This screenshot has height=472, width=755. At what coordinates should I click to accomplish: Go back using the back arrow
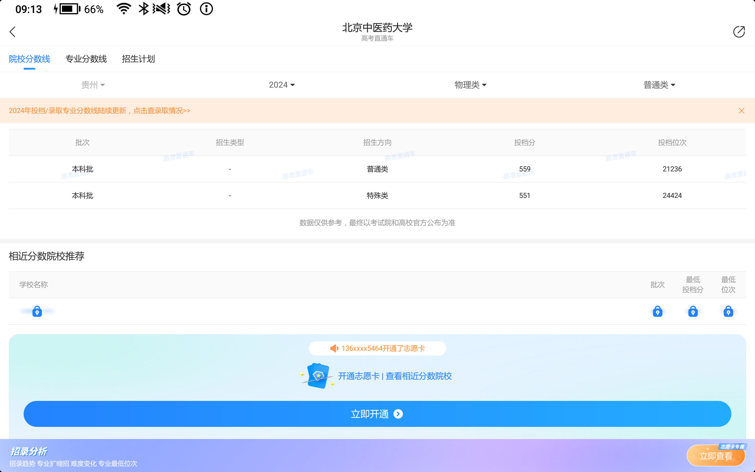coord(12,32)
